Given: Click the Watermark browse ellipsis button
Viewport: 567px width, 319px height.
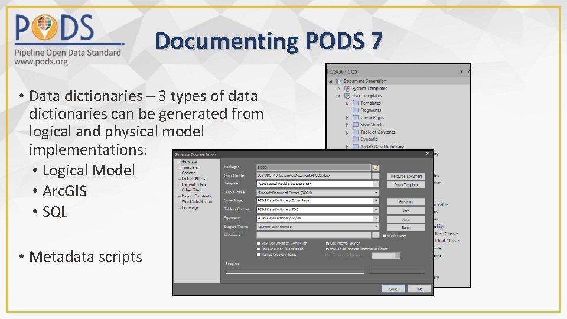Looking at the screenshot, I should click(376, 235).
